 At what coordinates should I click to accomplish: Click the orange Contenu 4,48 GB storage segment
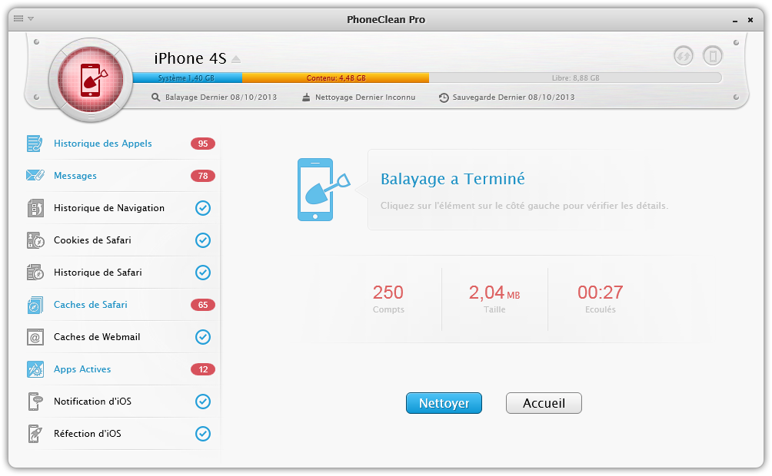[x=336, y=78]
